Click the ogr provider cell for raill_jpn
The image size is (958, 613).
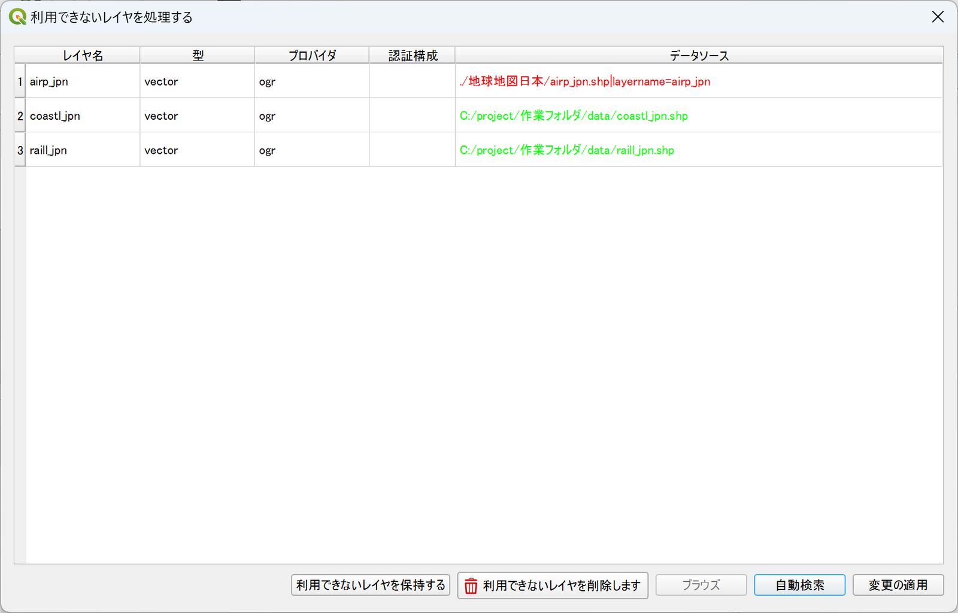pyautogui.click(x=312, y=150)
